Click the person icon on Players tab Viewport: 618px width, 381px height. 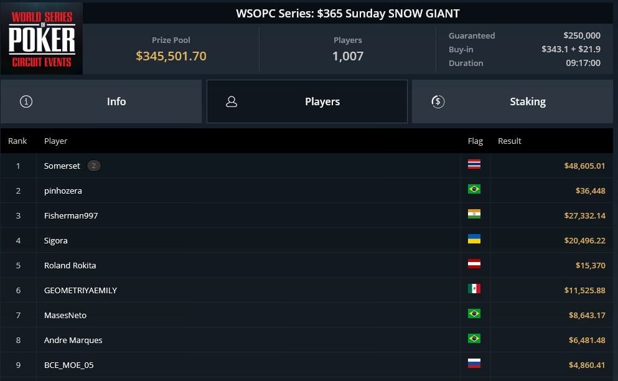[x=232, y=101]
